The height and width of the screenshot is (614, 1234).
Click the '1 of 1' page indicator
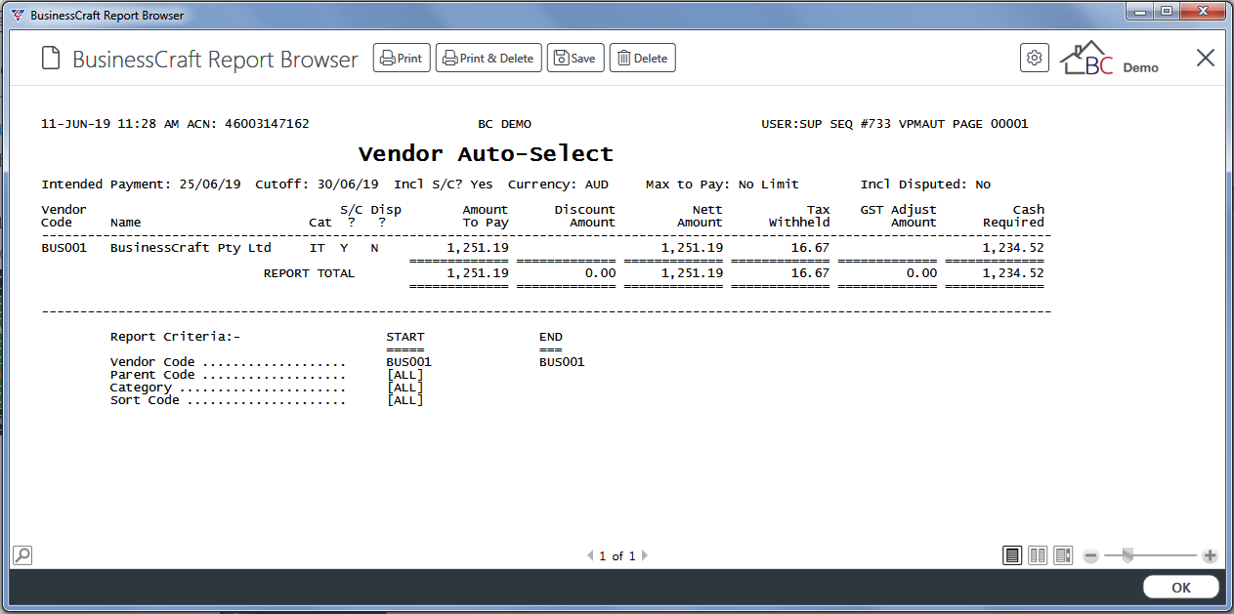point(617,556)
